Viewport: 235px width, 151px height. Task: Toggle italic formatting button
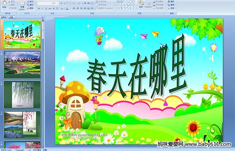click(42, 9)
